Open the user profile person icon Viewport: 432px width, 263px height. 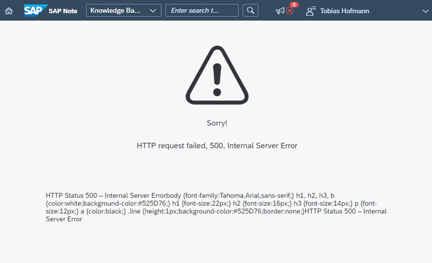pos(311,11)
